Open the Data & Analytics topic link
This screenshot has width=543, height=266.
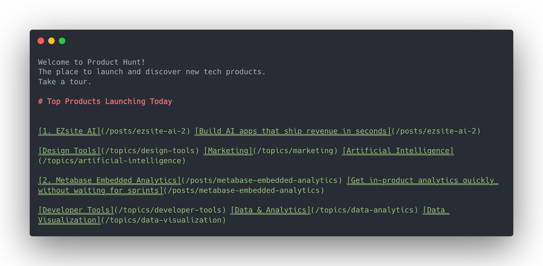[x=270, y=210]
